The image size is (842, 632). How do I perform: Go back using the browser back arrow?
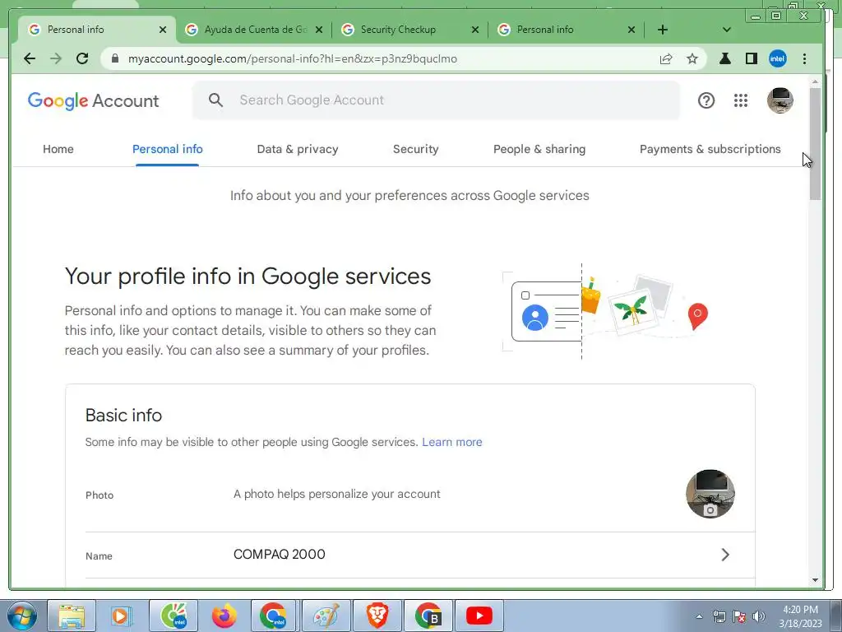[30, 58]
